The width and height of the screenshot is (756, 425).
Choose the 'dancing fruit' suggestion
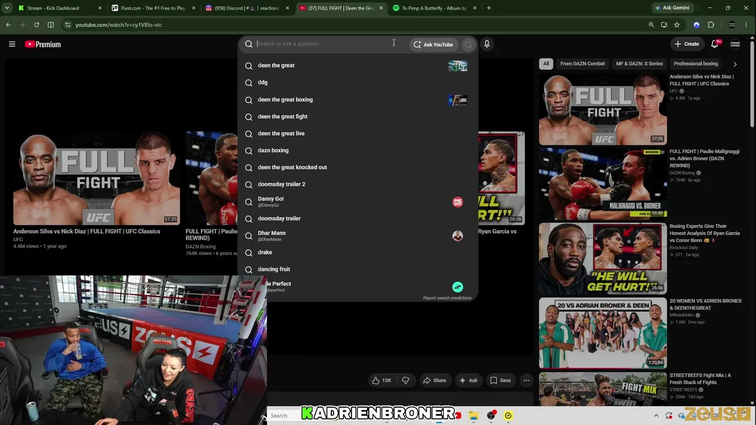358,269
